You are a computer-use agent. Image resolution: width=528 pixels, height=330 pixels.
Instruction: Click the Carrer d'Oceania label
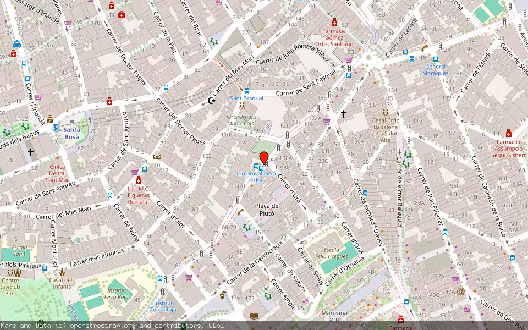coord(344,271)
